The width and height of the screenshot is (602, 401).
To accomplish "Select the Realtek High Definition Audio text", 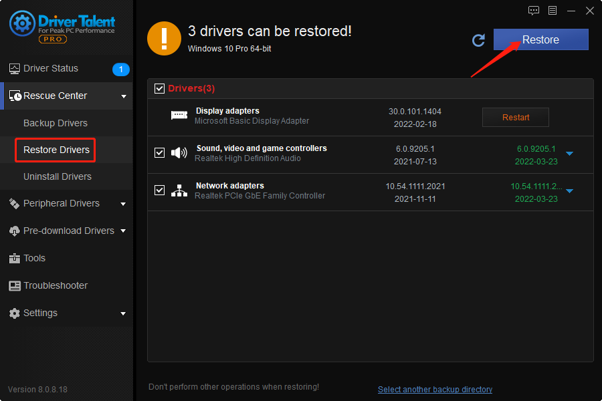I will 247,158.
